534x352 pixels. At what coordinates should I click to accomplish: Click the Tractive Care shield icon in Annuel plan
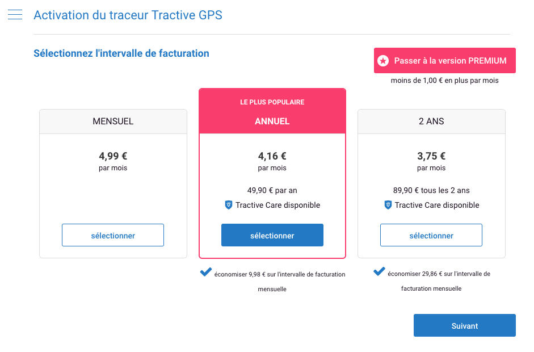click(x=229, y=205)
